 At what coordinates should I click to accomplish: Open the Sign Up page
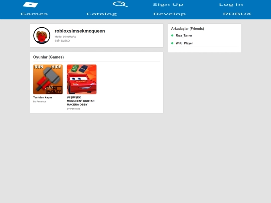(168, 5)
